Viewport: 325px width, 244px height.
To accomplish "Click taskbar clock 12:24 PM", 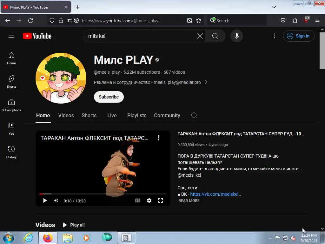I will point(309,235).
